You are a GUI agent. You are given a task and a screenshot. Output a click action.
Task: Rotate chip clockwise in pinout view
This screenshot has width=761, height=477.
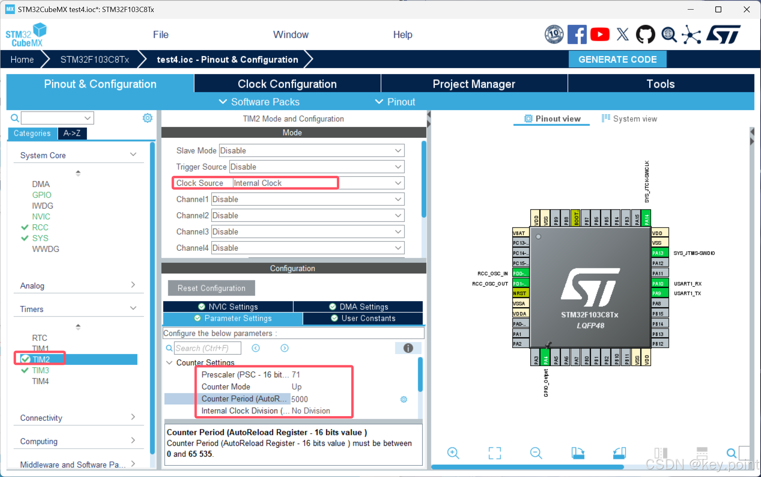(578, 453)
